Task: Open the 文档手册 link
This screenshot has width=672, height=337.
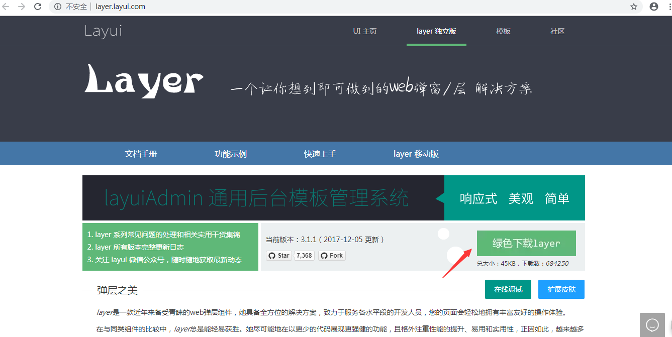Action: pos(141,153)
